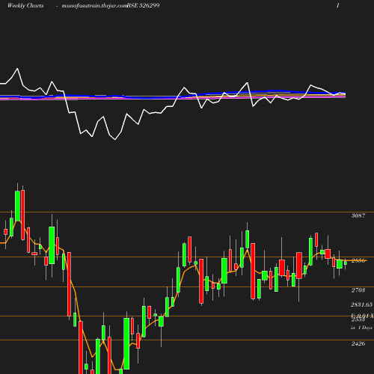The width and height of the screenshot is (374, 374).
Task: Click the last green weekly candle
Action: [x=346, y=263]
